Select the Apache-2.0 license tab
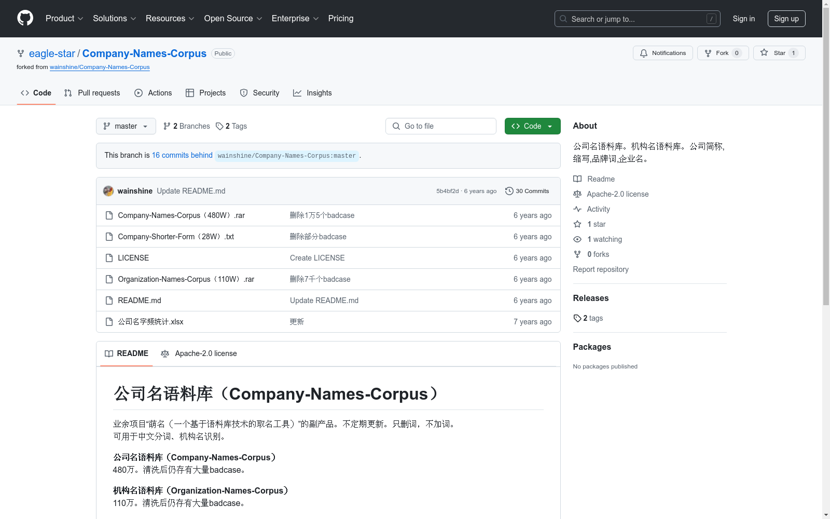This screenshot has width=830, height=519. (x=199, y=353)
